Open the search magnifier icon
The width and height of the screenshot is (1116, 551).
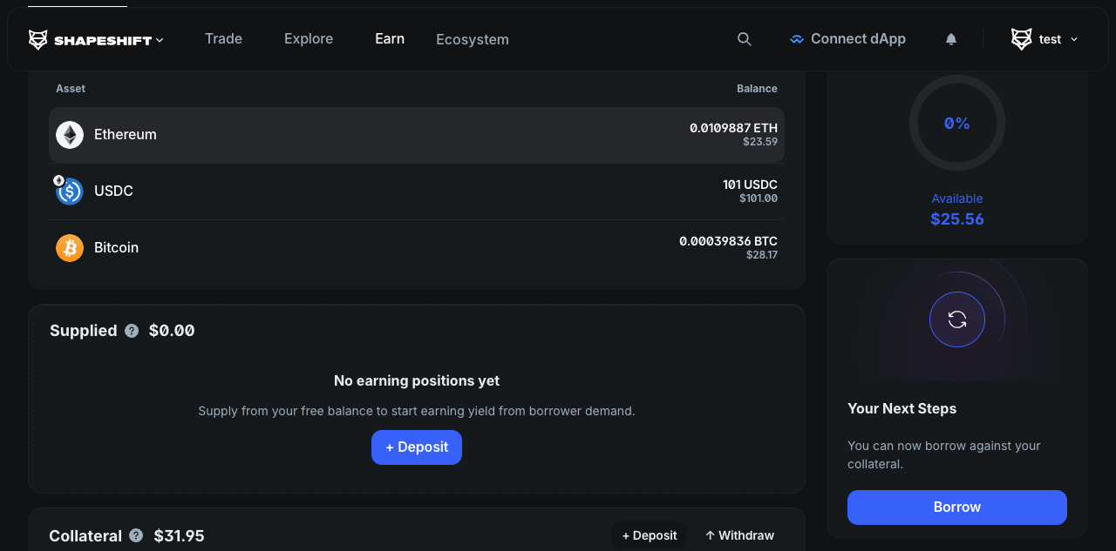pyautogui.click(x=744, y=39)
